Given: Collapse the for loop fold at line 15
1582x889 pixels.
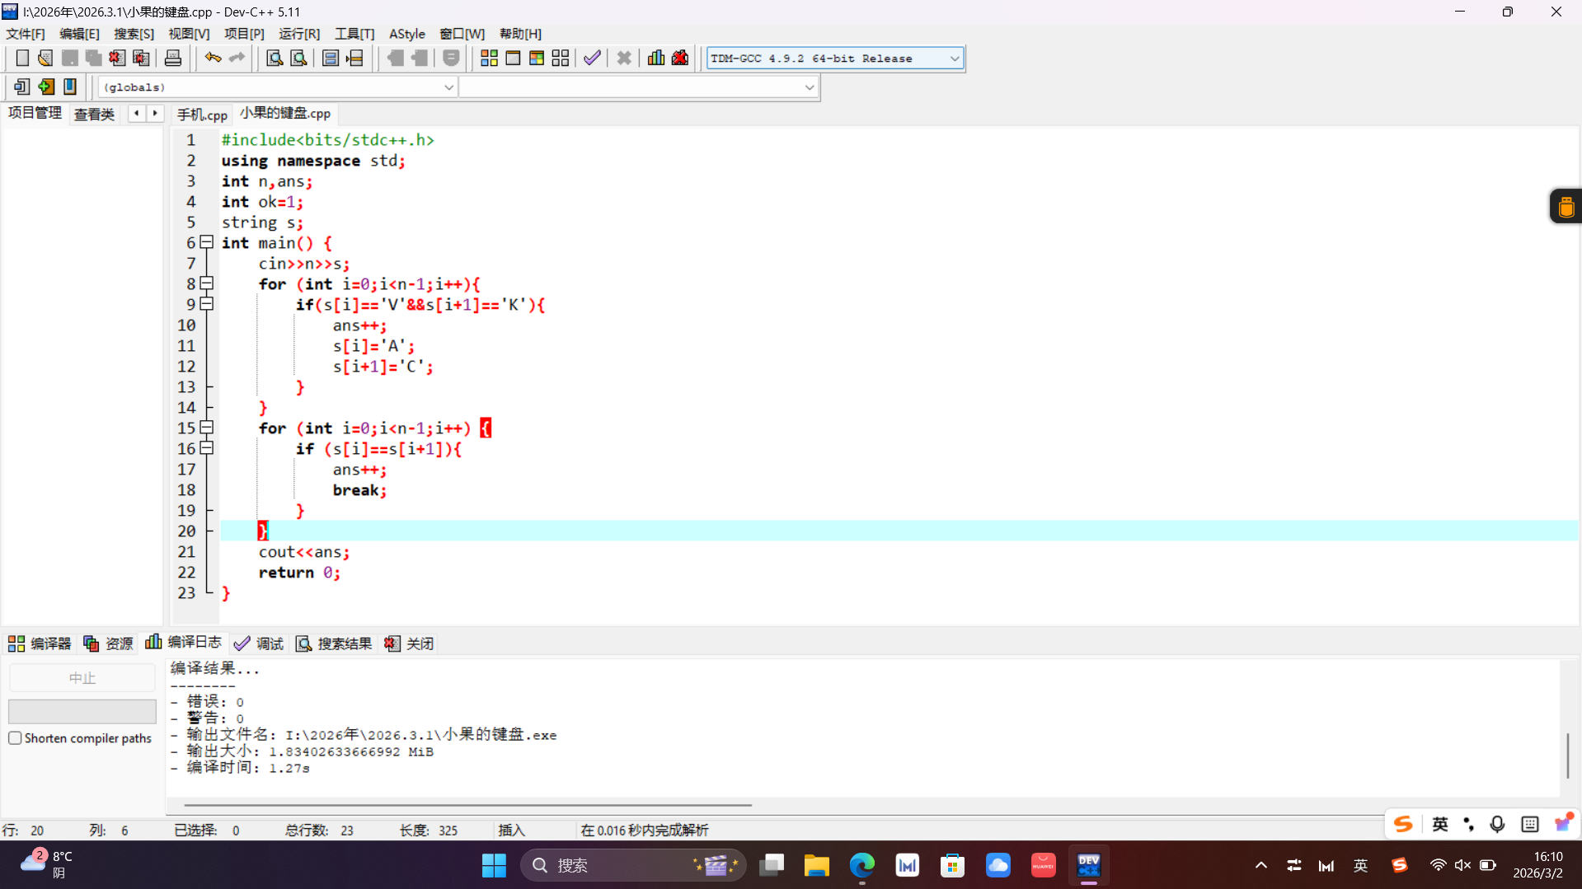Looking at the screenshot, I should pyautogui.click(x=207, y=428).
